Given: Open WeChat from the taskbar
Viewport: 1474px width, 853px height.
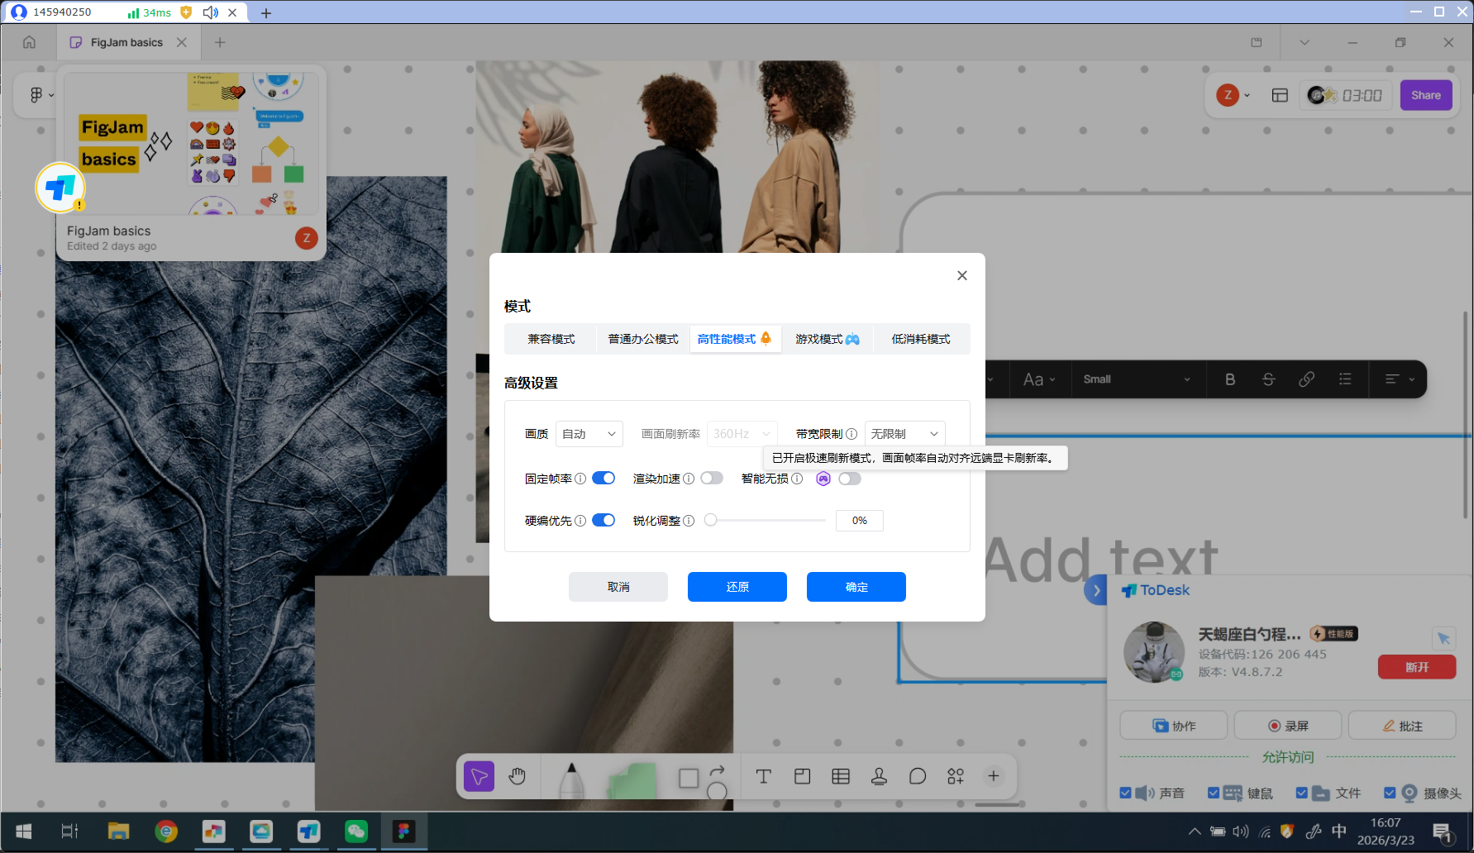Looking at the screenshot, I should tap(356, 832).
